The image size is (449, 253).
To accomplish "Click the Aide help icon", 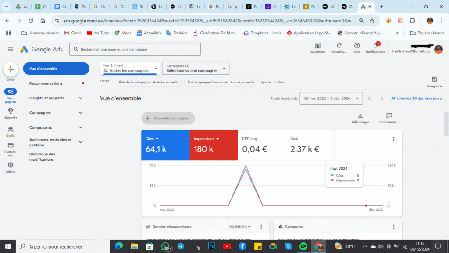I will click(x=356, y=48).
